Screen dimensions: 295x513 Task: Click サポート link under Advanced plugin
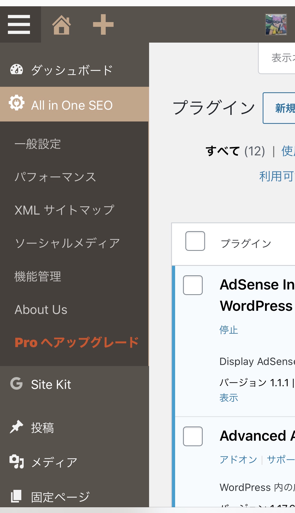pyautogui.click(x=281, y=460)
